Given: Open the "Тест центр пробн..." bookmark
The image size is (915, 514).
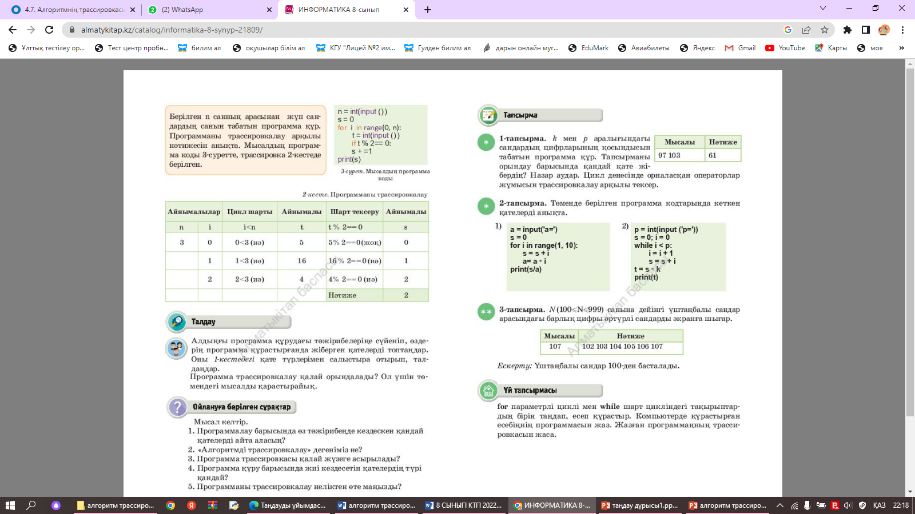Looking at the screenshot, I should (x=132, y=48).
